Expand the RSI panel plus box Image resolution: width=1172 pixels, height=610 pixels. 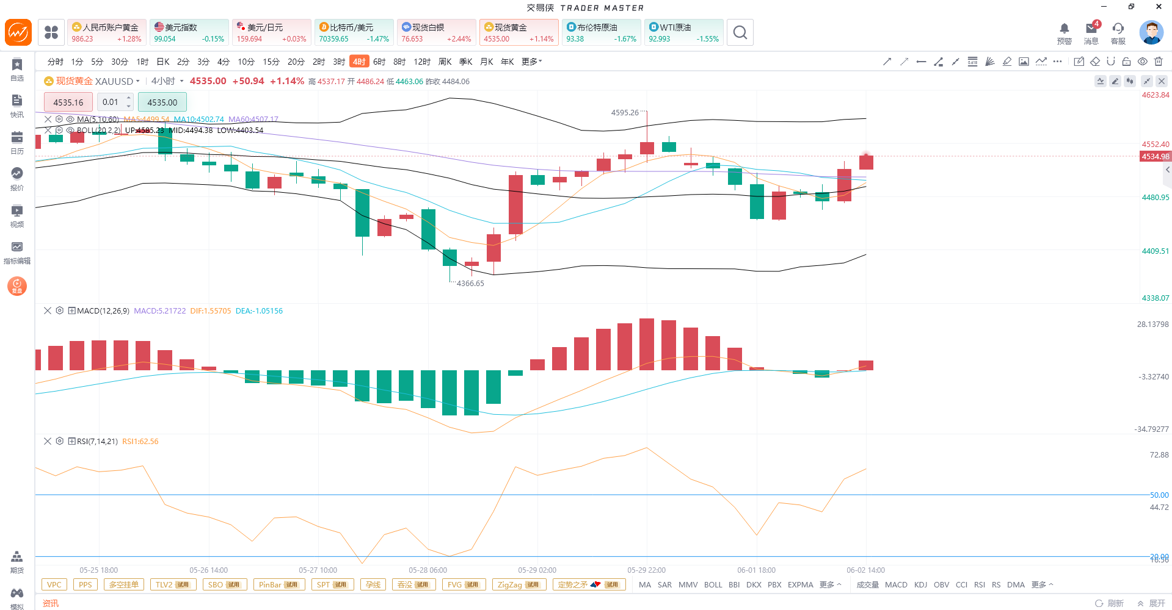pos(71,441)
